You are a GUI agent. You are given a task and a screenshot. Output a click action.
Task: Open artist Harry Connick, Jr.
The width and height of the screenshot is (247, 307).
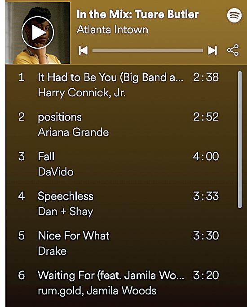[82, 93]
